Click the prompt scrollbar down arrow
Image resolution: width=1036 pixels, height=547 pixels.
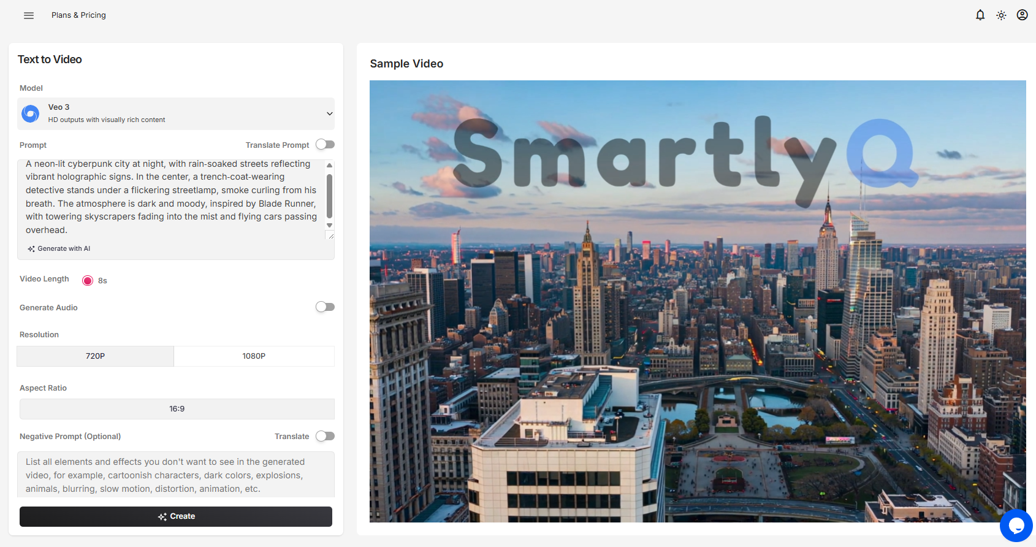329,226
